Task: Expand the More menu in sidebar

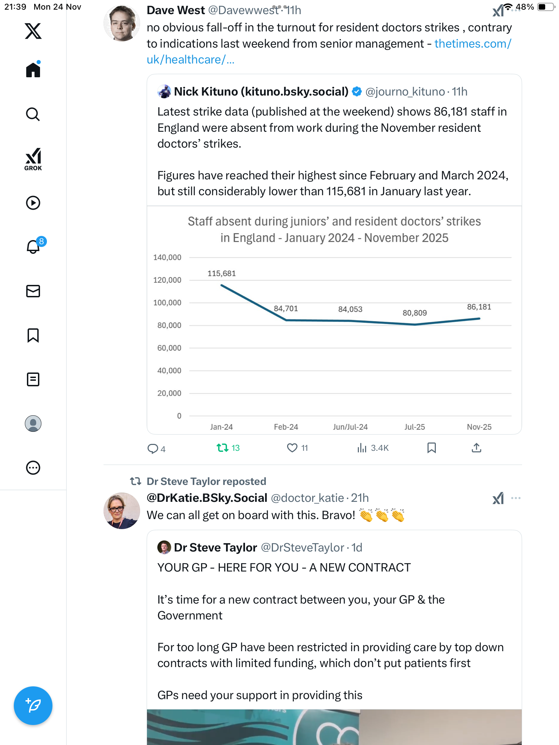Action: pyautogui.click(x=33, y=468)
